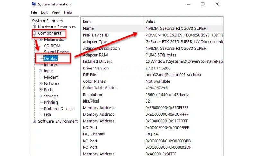Collapse the Components tree node
This screenshot has height=156, width=257.
[34, 33]
